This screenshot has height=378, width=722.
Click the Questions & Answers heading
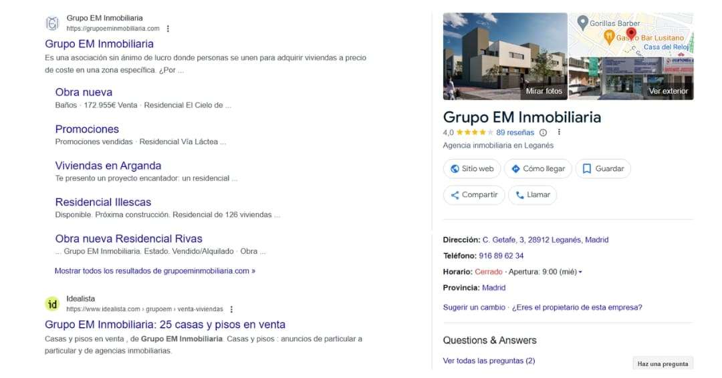click(x=489, y=341)
